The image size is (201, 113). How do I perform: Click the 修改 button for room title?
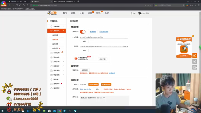point(97,89)
